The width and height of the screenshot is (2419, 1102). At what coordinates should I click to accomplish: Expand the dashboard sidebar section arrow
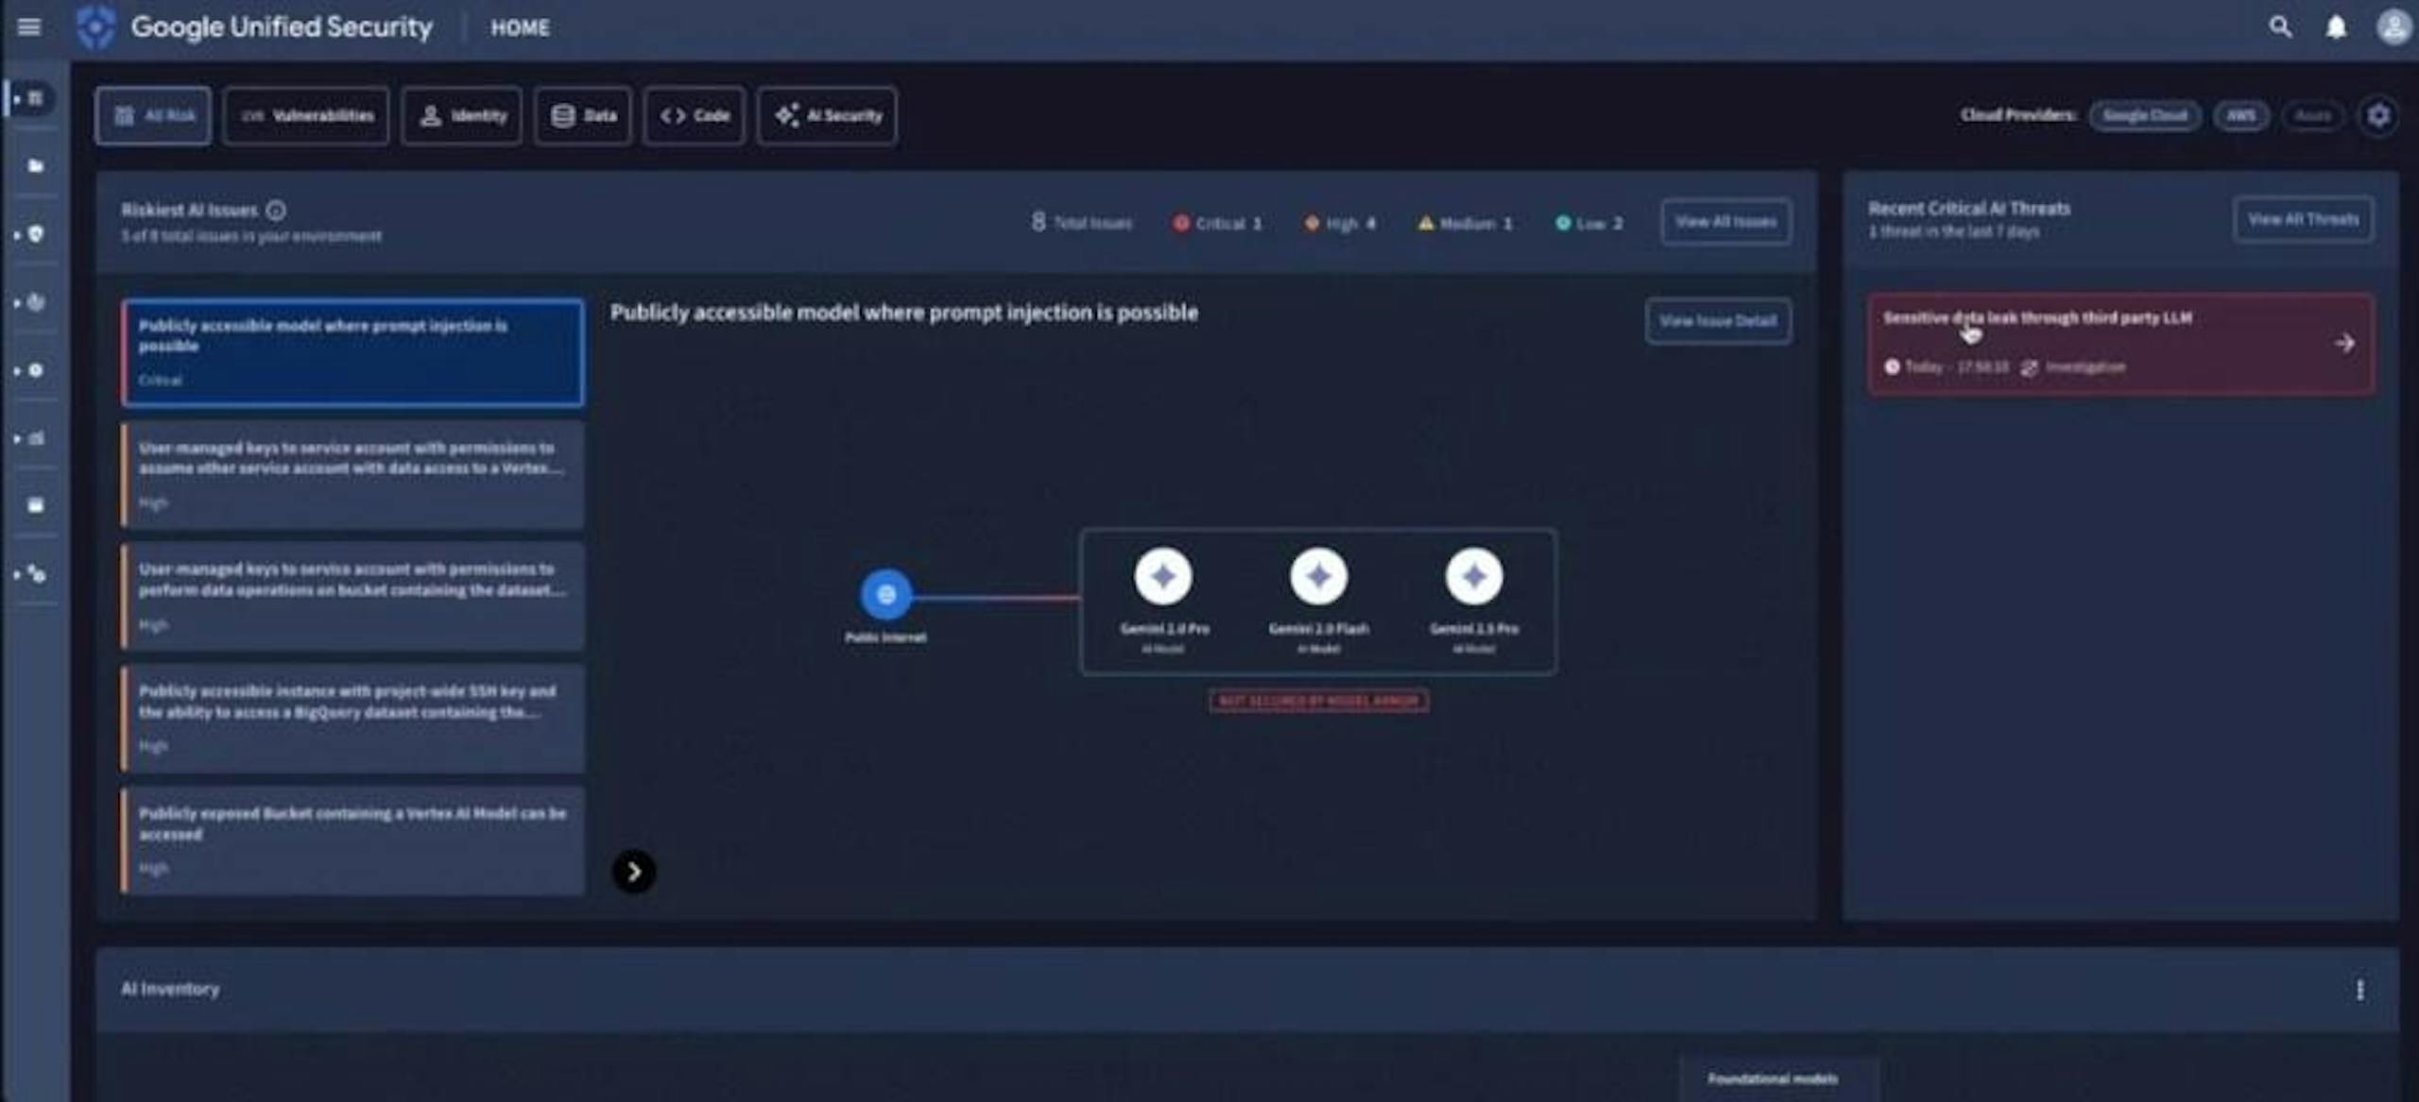click(17, 98)
